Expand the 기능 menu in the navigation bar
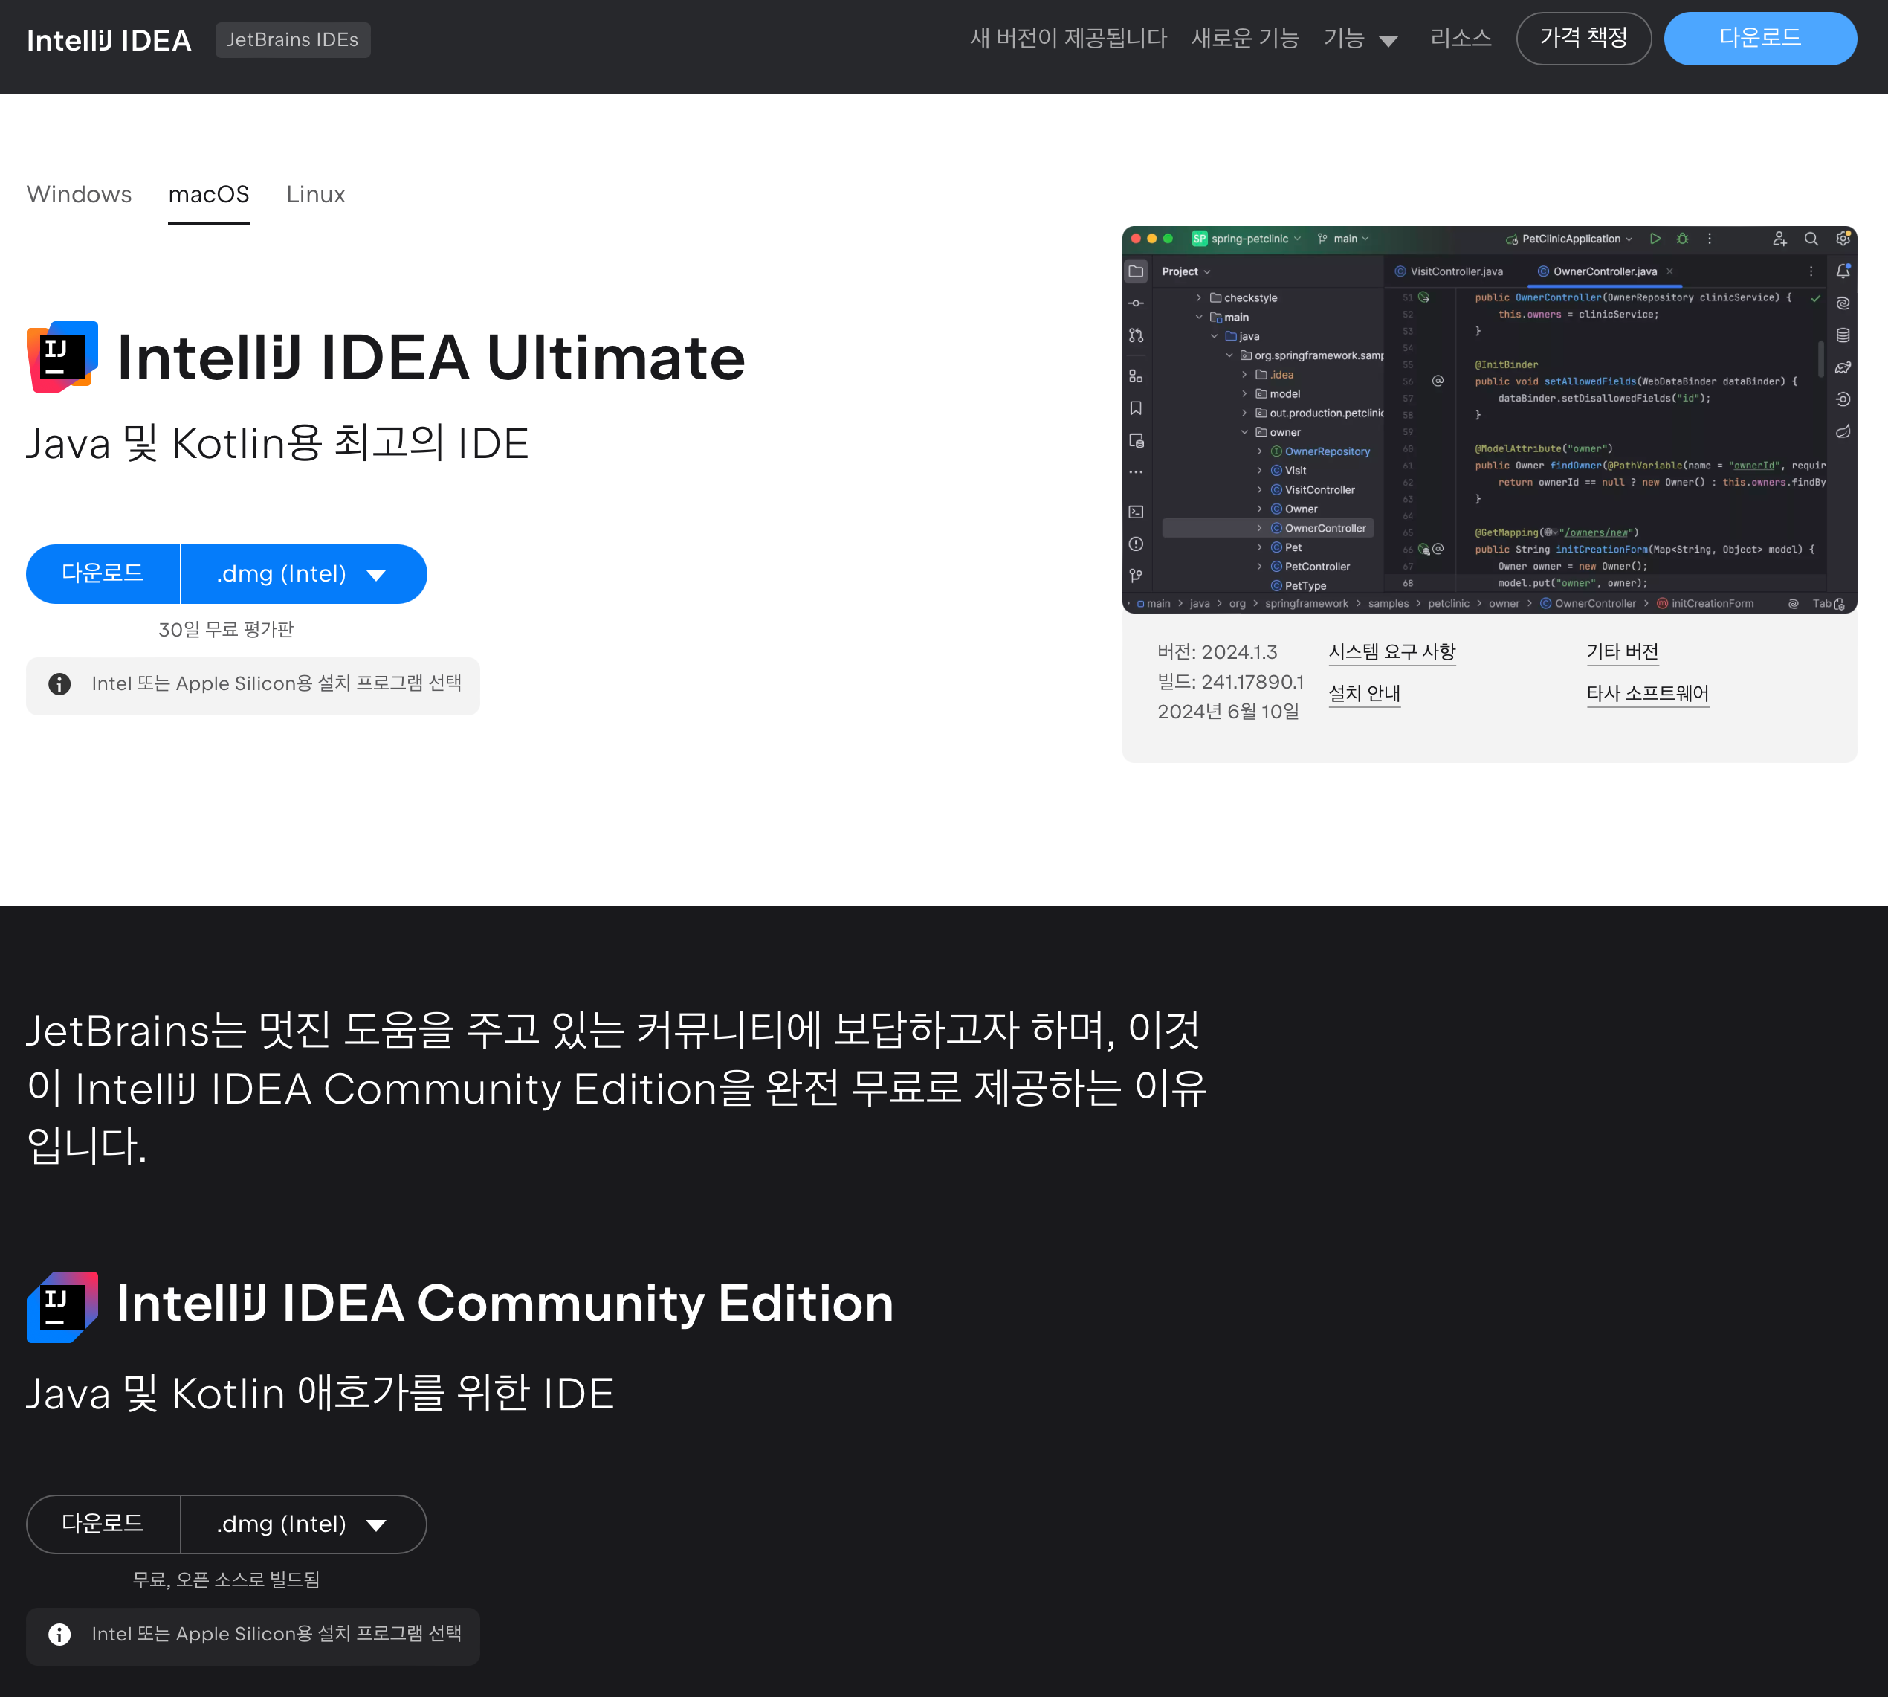The width and height of the screenshot is (1888, 1697). click(x=1360, y=39)
